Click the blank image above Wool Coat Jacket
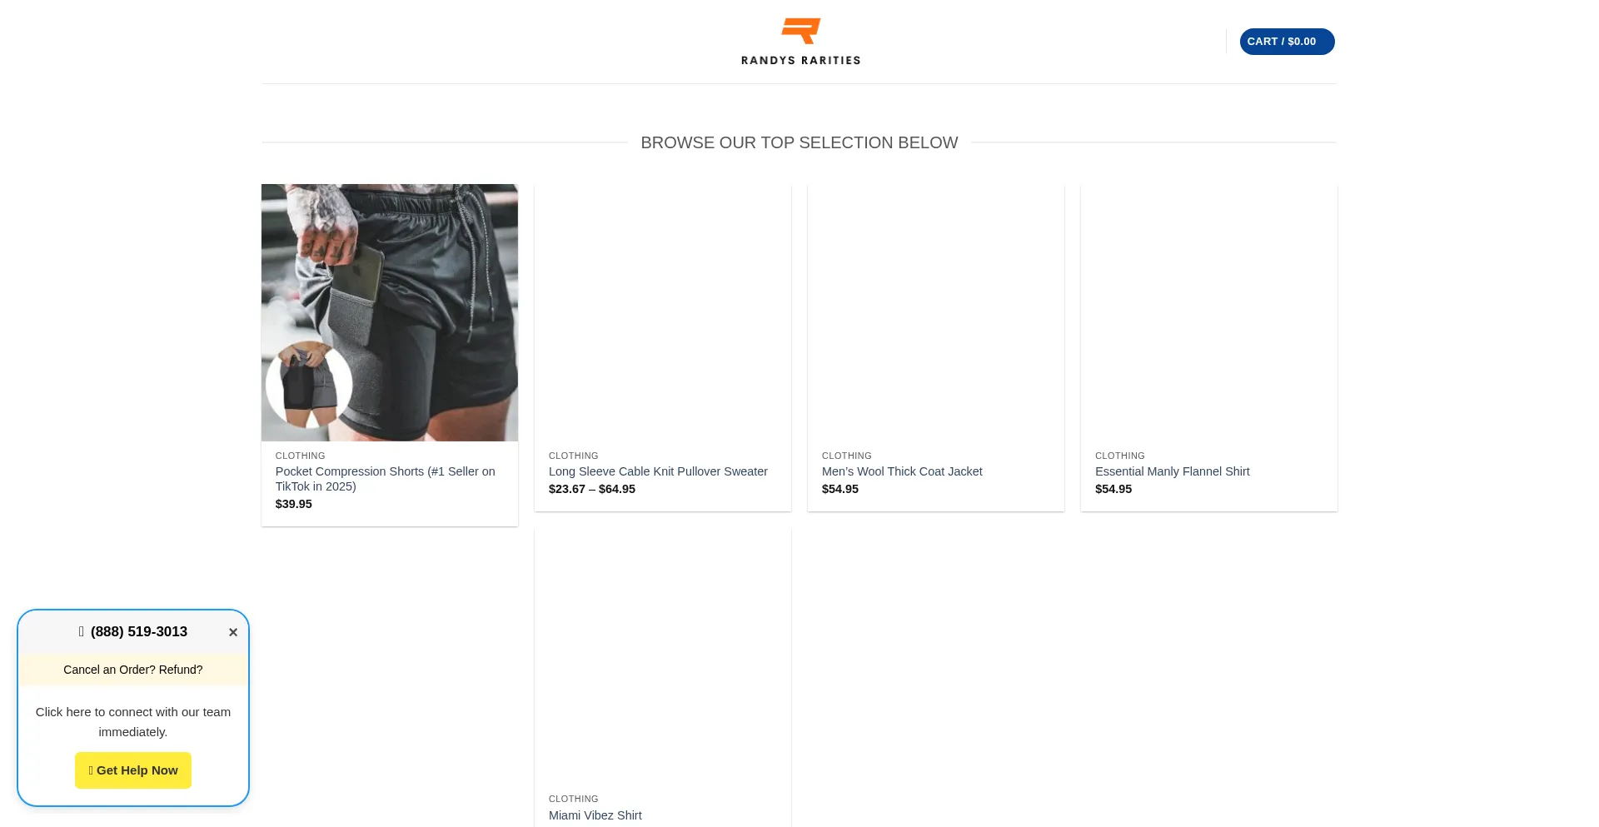 (x=936, y=312)
